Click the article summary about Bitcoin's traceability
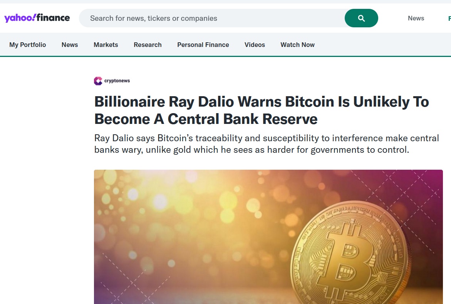 pyautogui.click(x=267, y=144)
